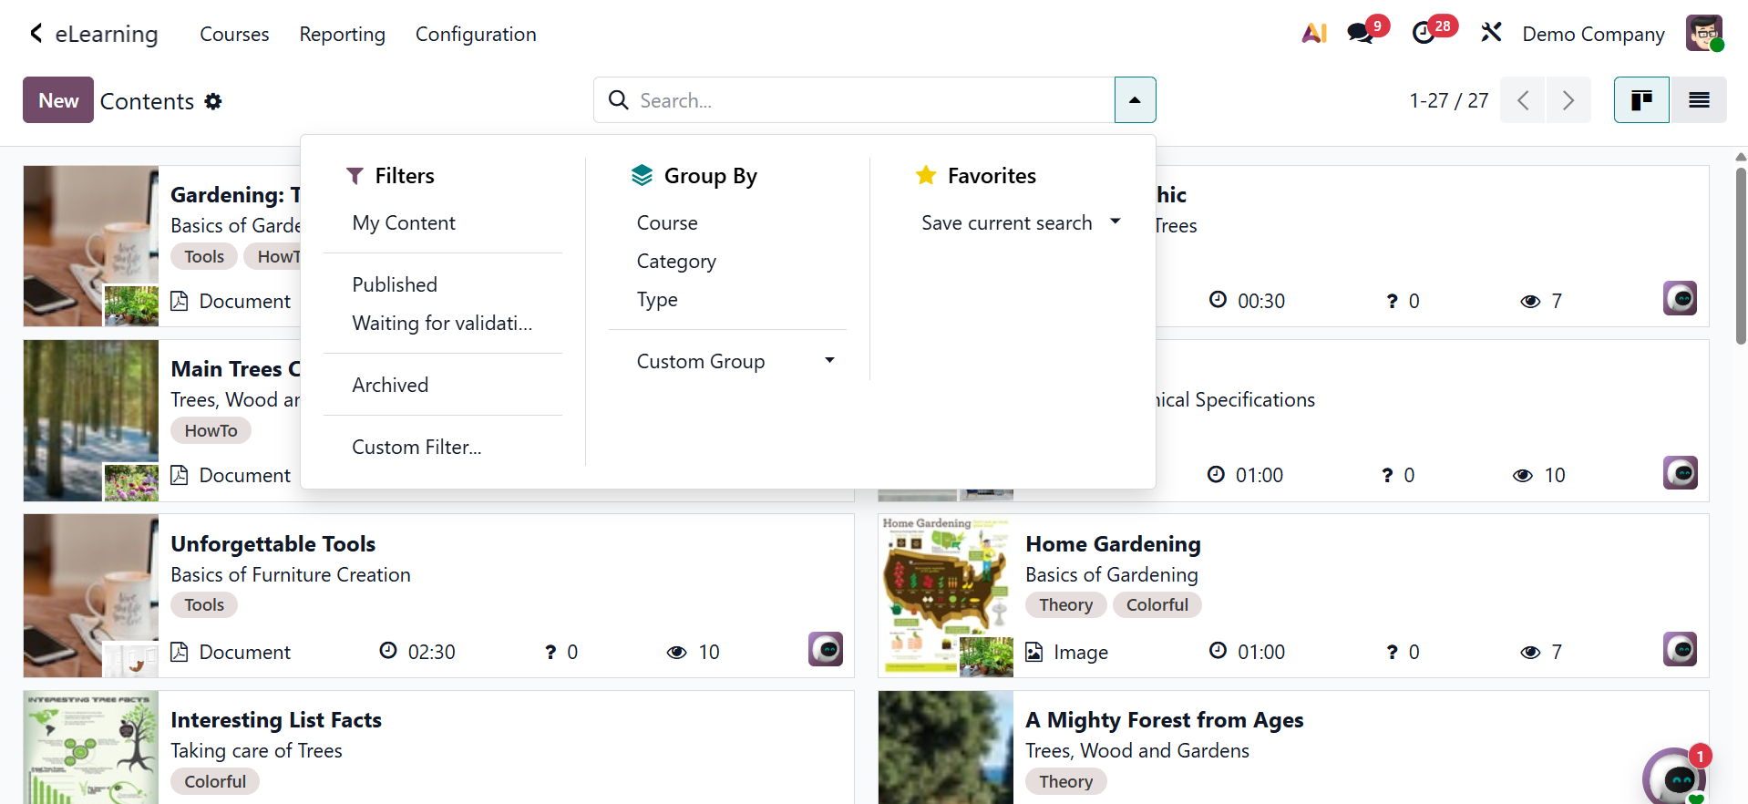Enable the Archived filter

pyautogui.click(x=390, y=386)
